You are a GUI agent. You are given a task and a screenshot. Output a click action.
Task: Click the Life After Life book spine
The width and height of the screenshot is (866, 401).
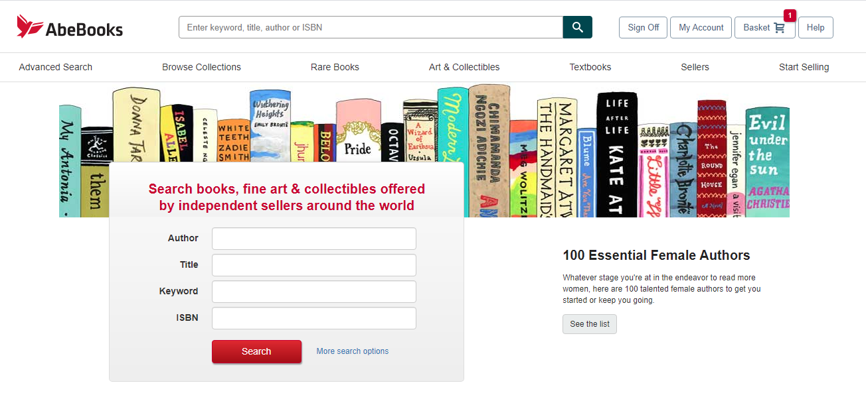point(616,154)
